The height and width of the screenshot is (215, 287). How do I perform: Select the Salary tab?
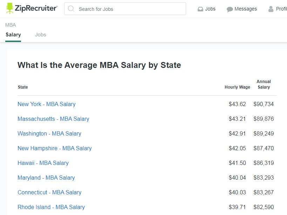click(13, 35)
